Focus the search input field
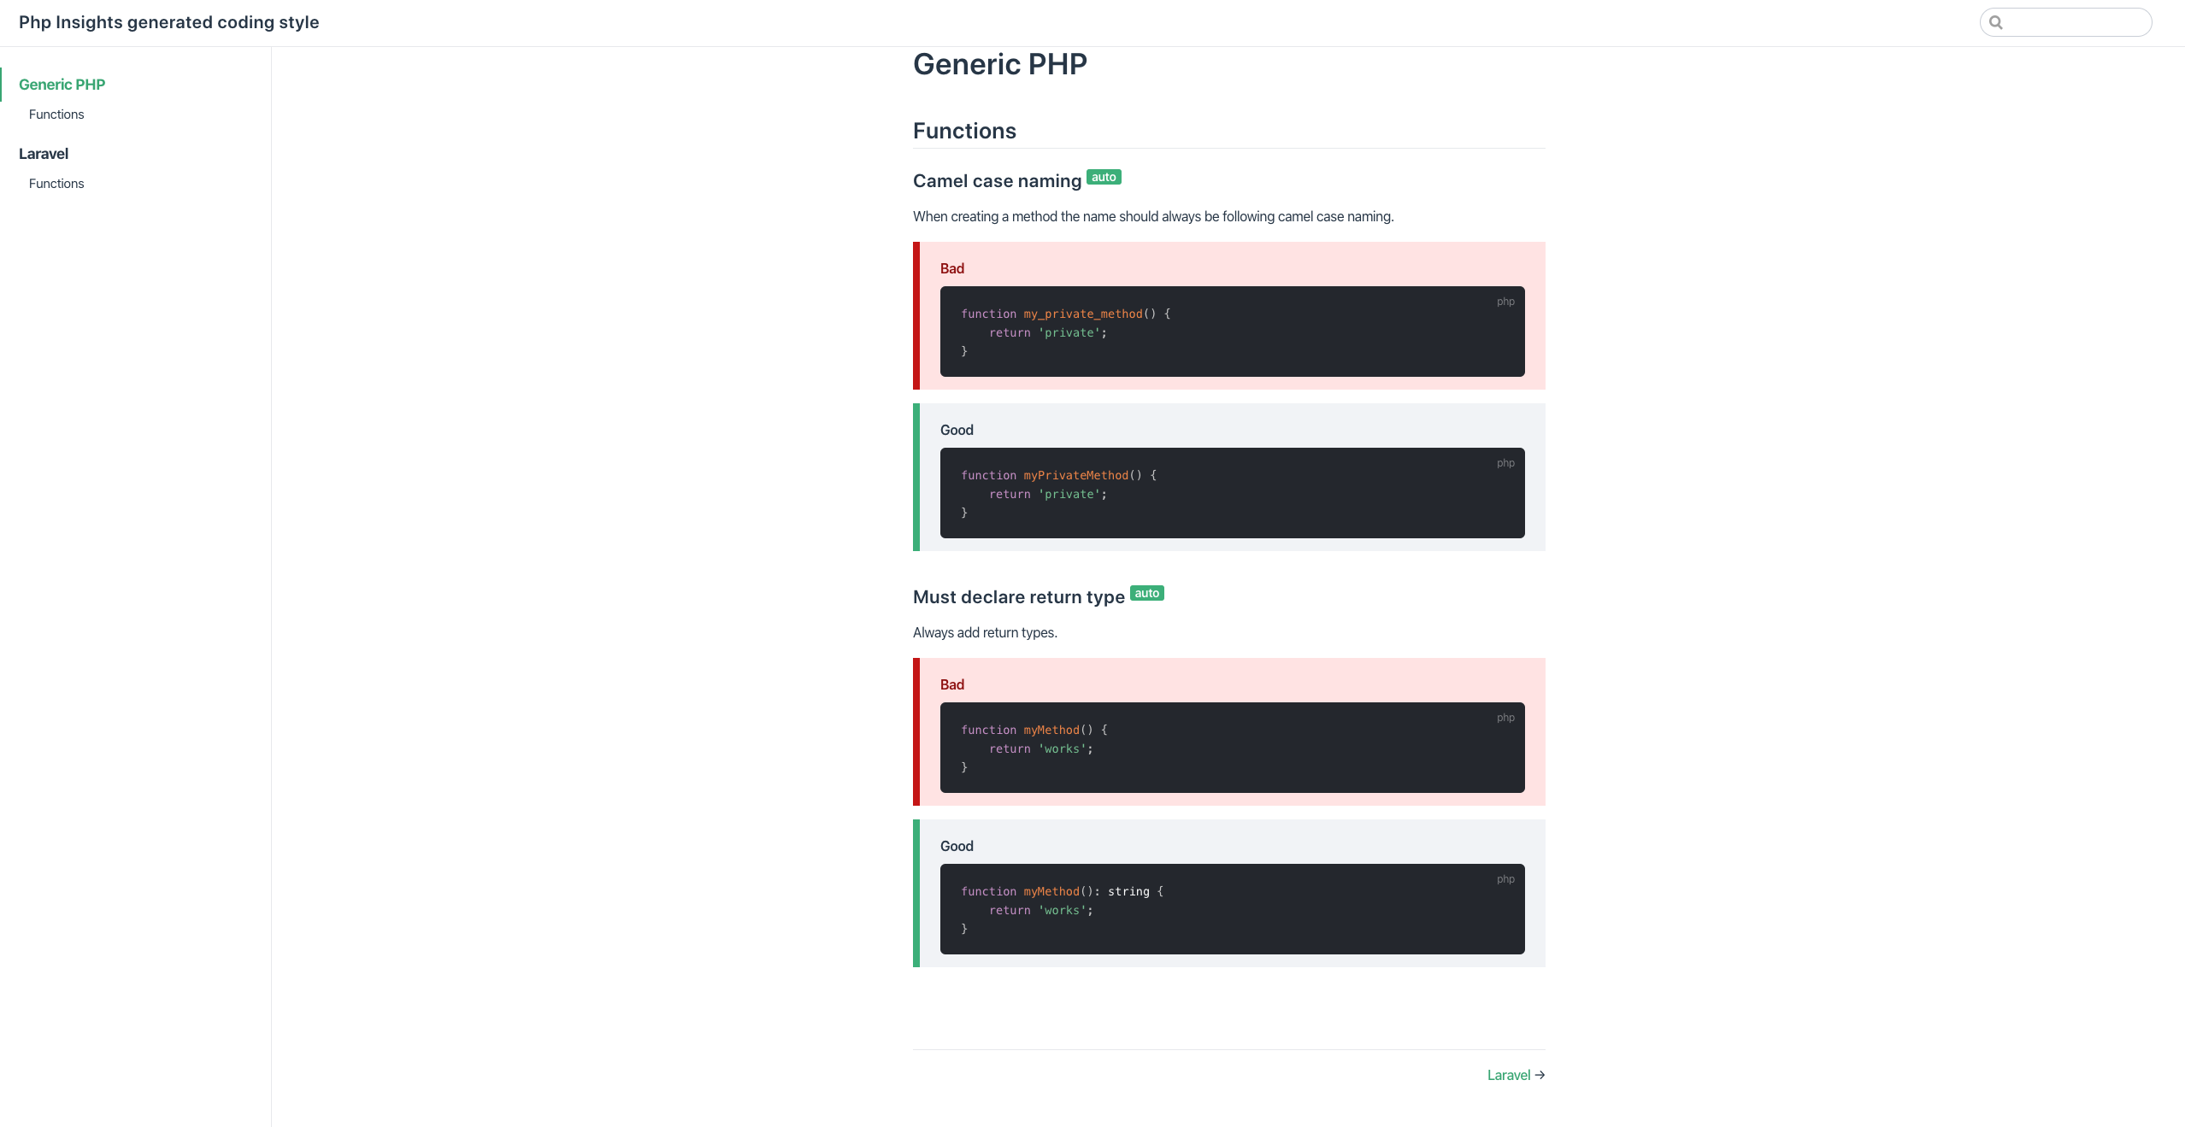The width and height of the screenshot is (2185, 1127). click(x=2065, y=22)
